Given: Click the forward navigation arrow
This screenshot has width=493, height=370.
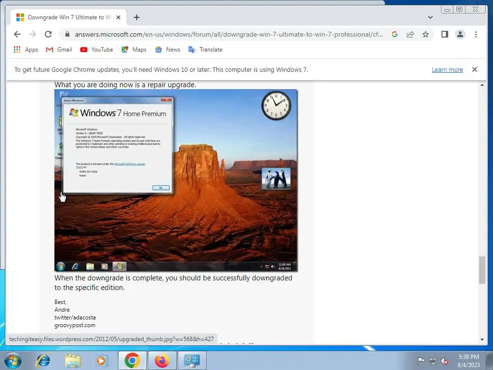Looking at the screenshot, I should pos(33,34).
